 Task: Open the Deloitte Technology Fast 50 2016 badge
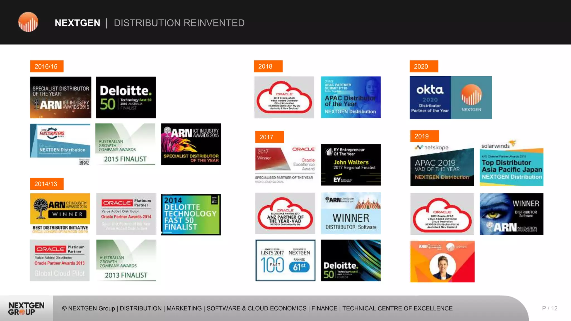[126, 98]
